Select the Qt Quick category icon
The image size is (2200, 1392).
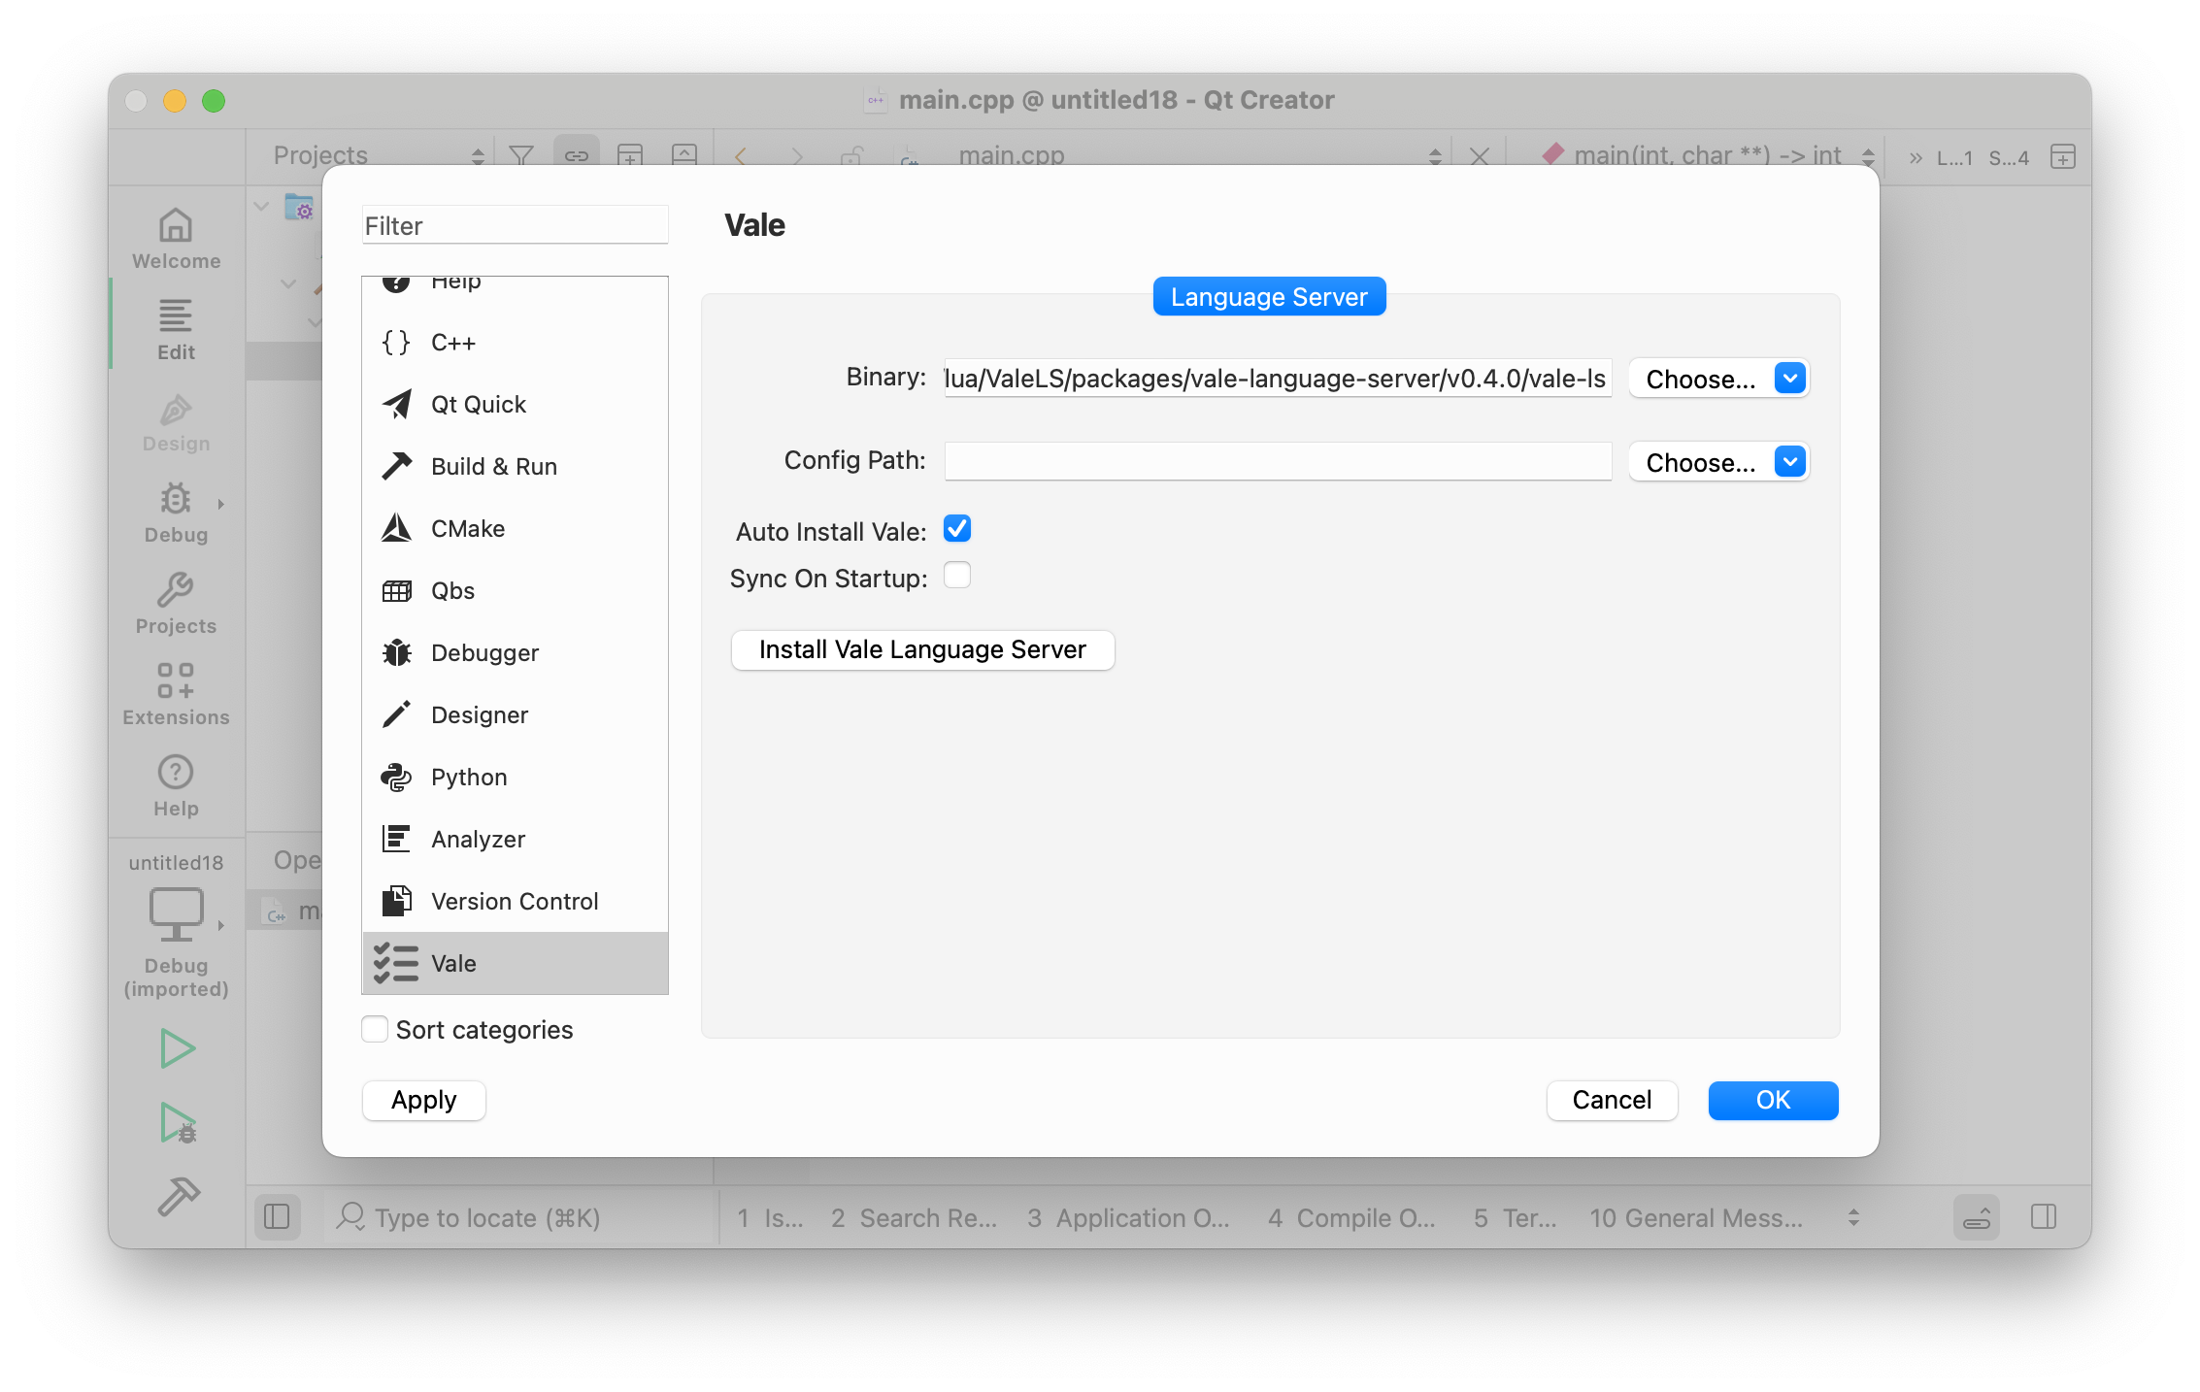point(396,404)
